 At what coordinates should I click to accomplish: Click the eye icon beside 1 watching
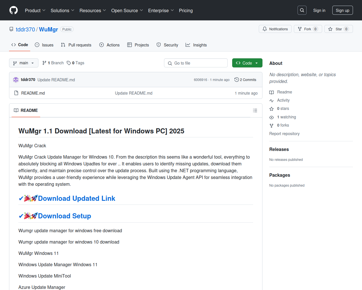tap(271, 117)
